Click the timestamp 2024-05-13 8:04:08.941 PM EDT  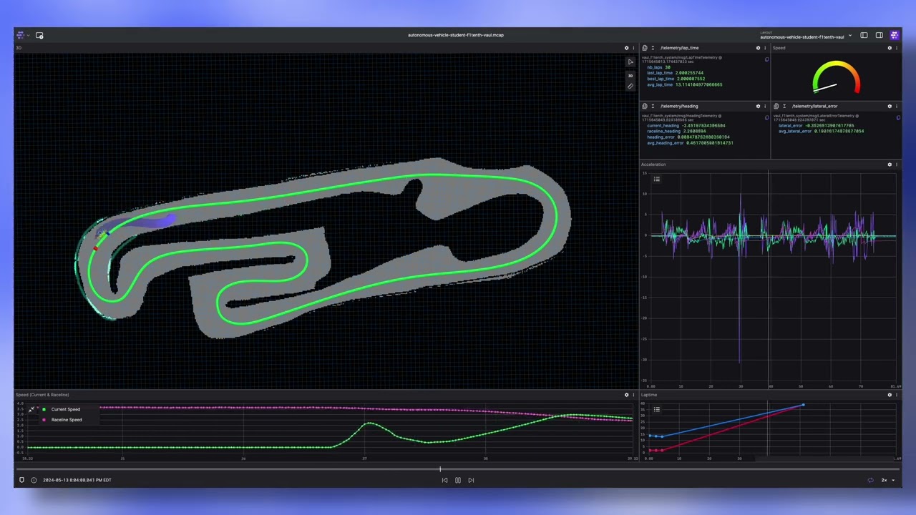(x=77, y=480)
